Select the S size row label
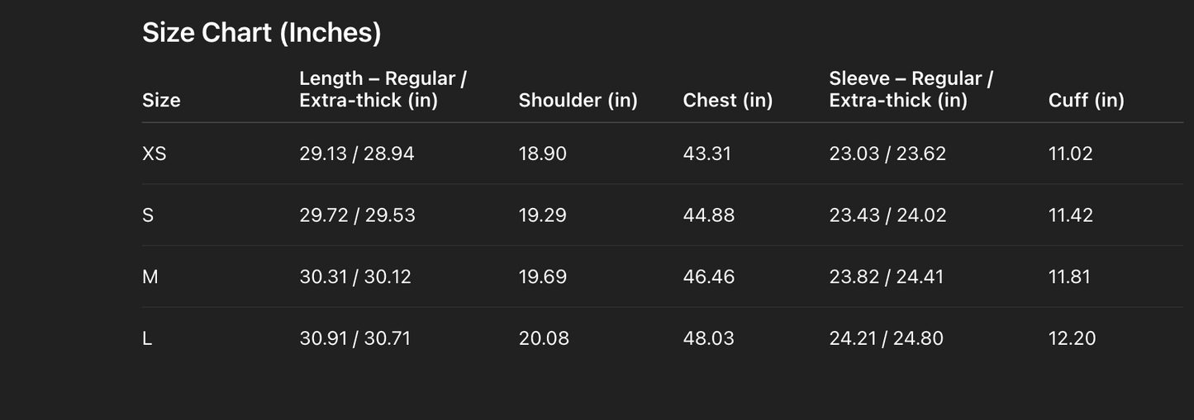 pyautogui.click(x=148, y=215)
